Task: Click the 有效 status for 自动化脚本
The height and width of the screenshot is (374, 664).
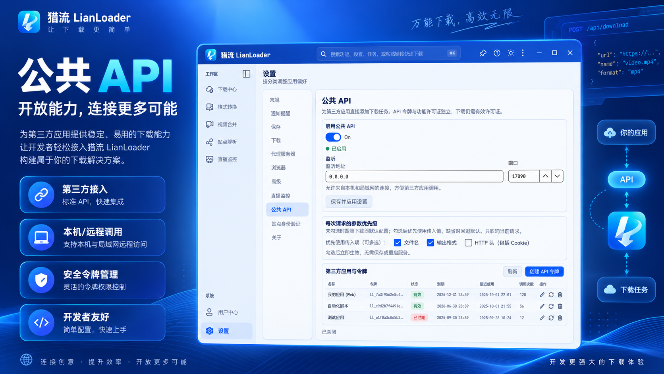Action: 417,306
